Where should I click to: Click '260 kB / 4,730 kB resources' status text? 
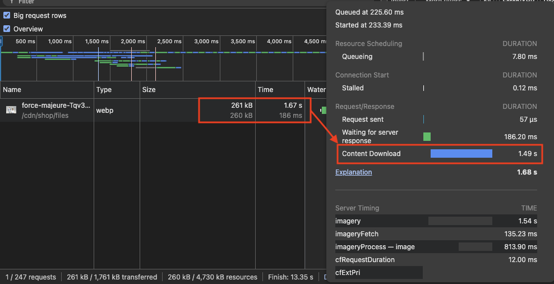click(x=213, y=277)
